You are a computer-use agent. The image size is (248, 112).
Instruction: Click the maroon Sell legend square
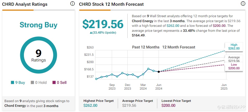(54, 83)
